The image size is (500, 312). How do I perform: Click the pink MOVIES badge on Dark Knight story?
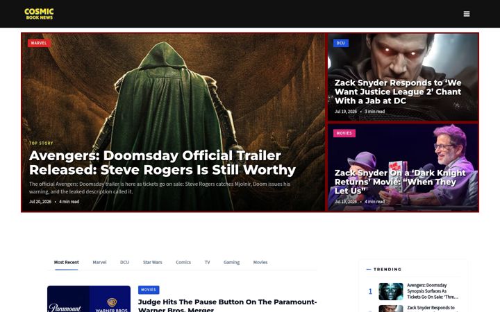[344, 133]
